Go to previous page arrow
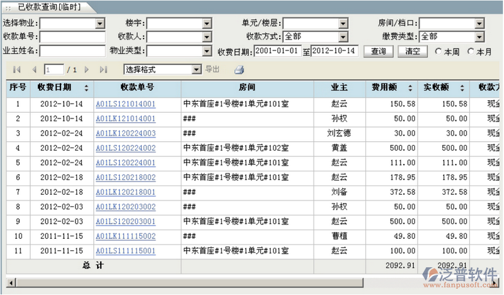 click(34, 69)
